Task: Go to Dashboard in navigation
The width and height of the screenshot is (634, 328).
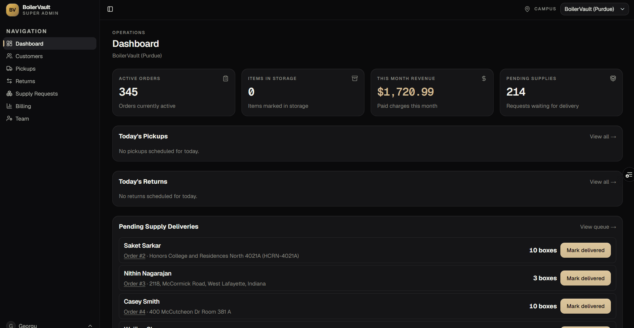Action: (x=50, y=43)
